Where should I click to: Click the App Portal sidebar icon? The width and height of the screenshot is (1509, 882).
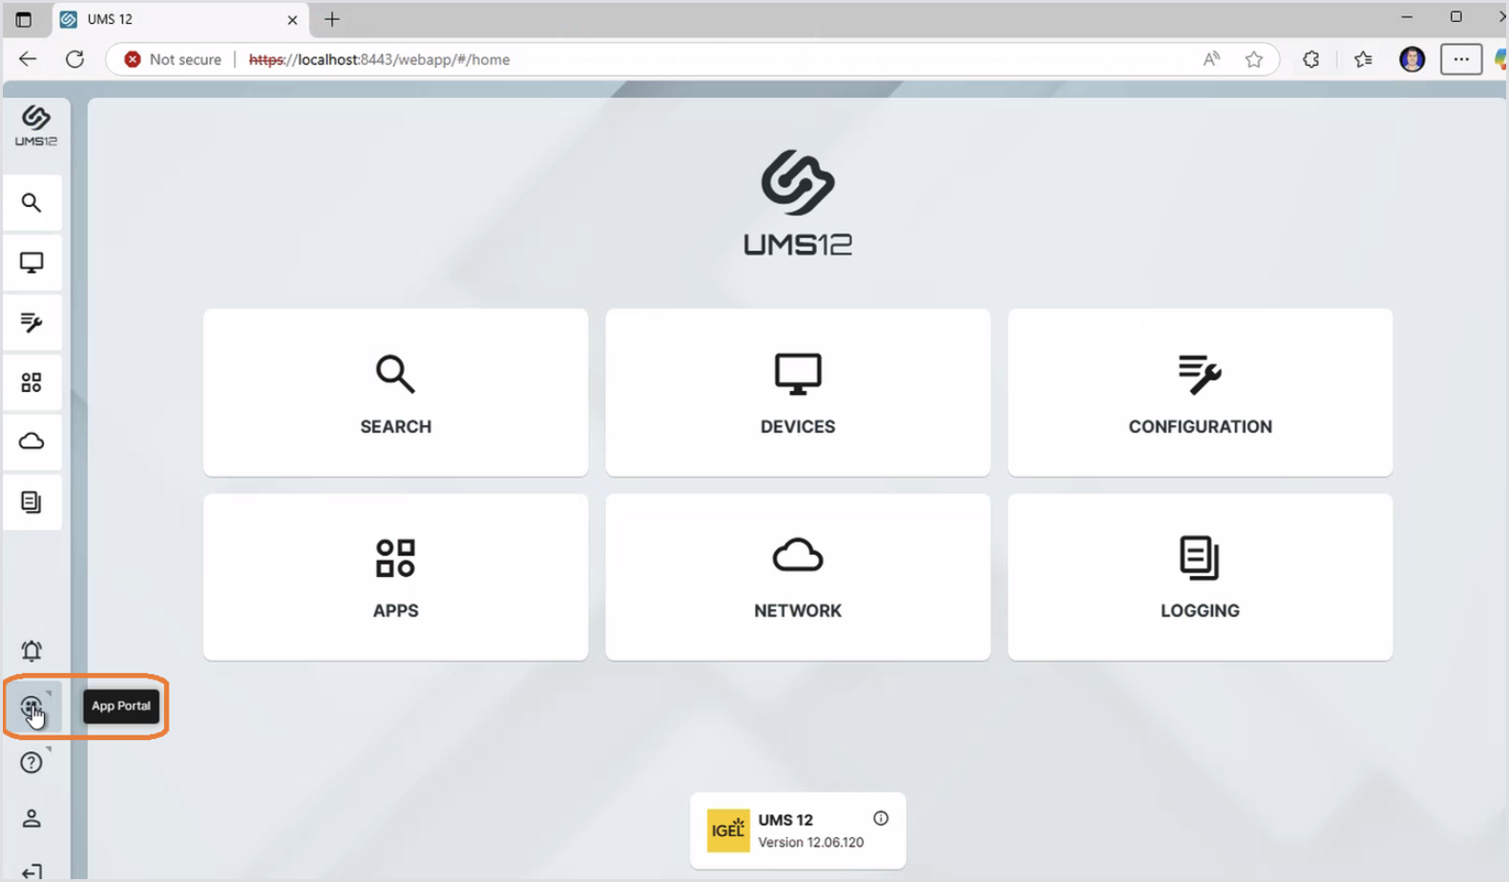pyautogui.click(x=31, y=707)
